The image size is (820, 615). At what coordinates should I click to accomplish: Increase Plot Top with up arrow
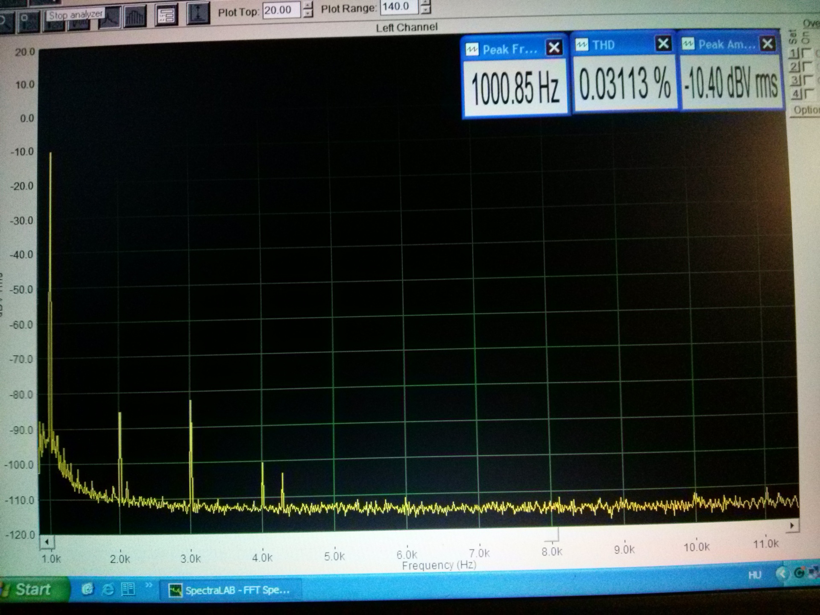coord(308,6)
